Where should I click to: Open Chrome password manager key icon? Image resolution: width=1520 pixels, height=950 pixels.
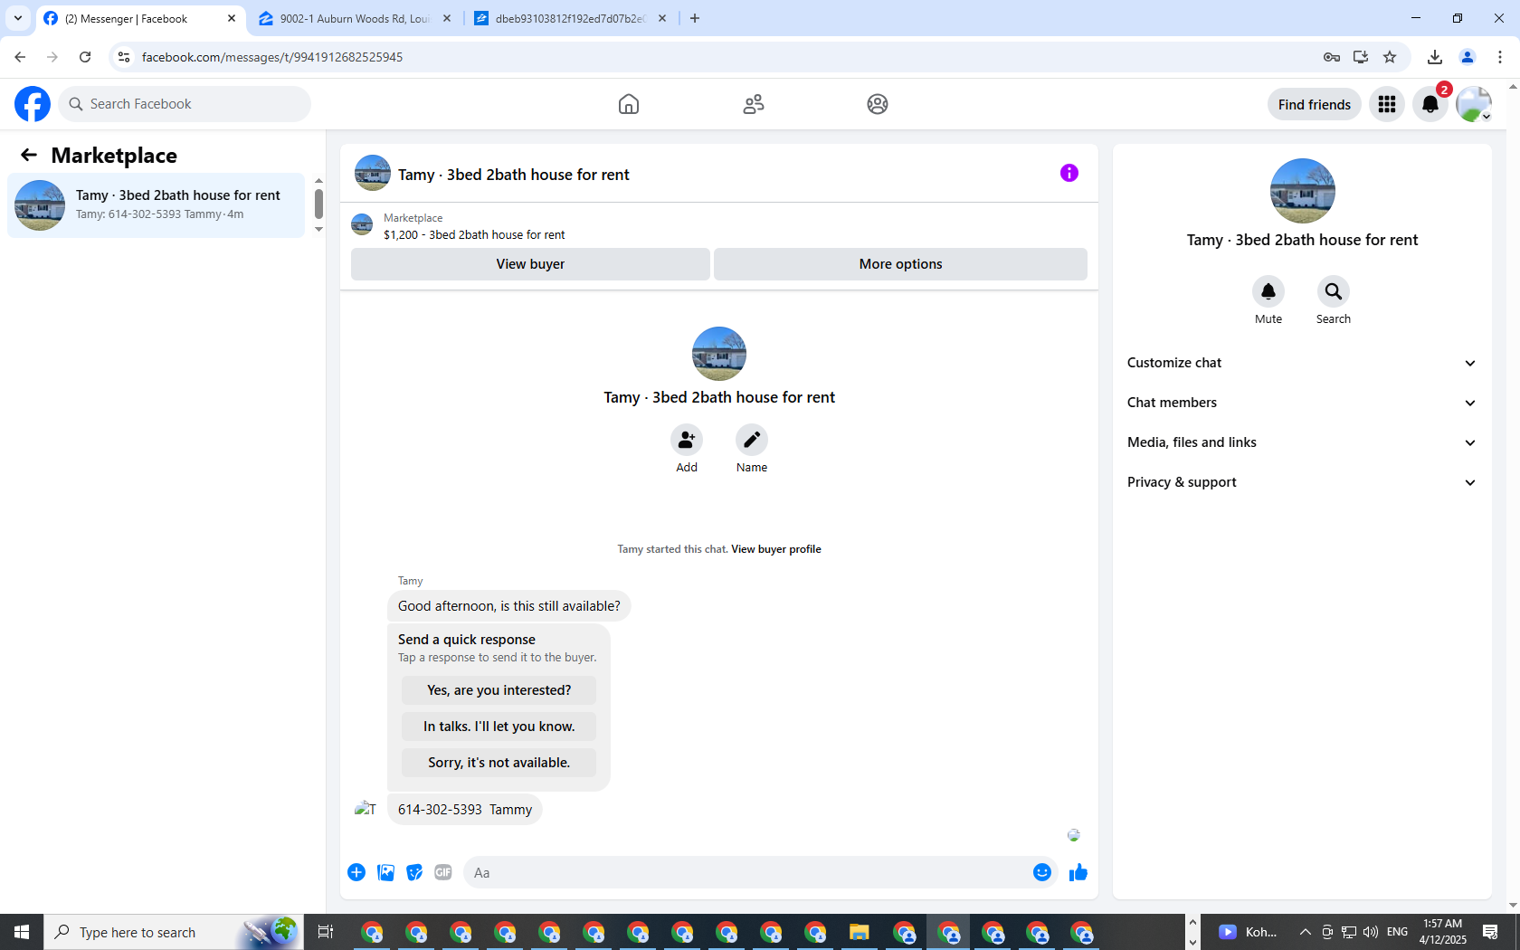point(1332,57)
